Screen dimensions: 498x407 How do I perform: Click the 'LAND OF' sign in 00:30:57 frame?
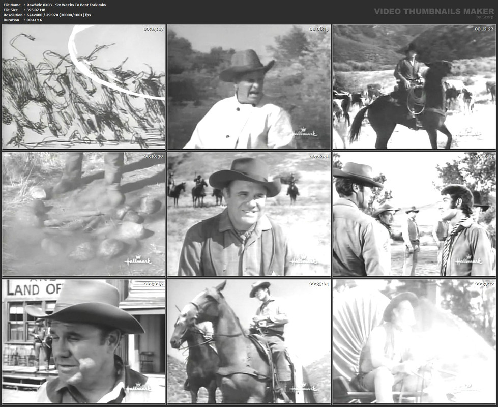click(x=34, y=289)
